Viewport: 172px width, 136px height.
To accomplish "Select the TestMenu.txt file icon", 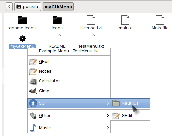I will coord(91,38).
